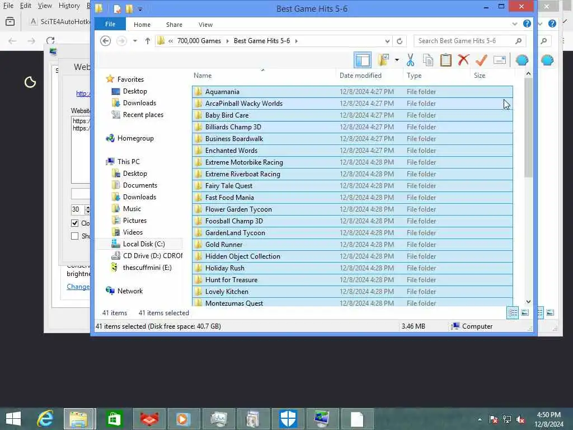Open the View ribbon tab in Explorer
The height and width of the screenshot is (430, 573).
205,25
